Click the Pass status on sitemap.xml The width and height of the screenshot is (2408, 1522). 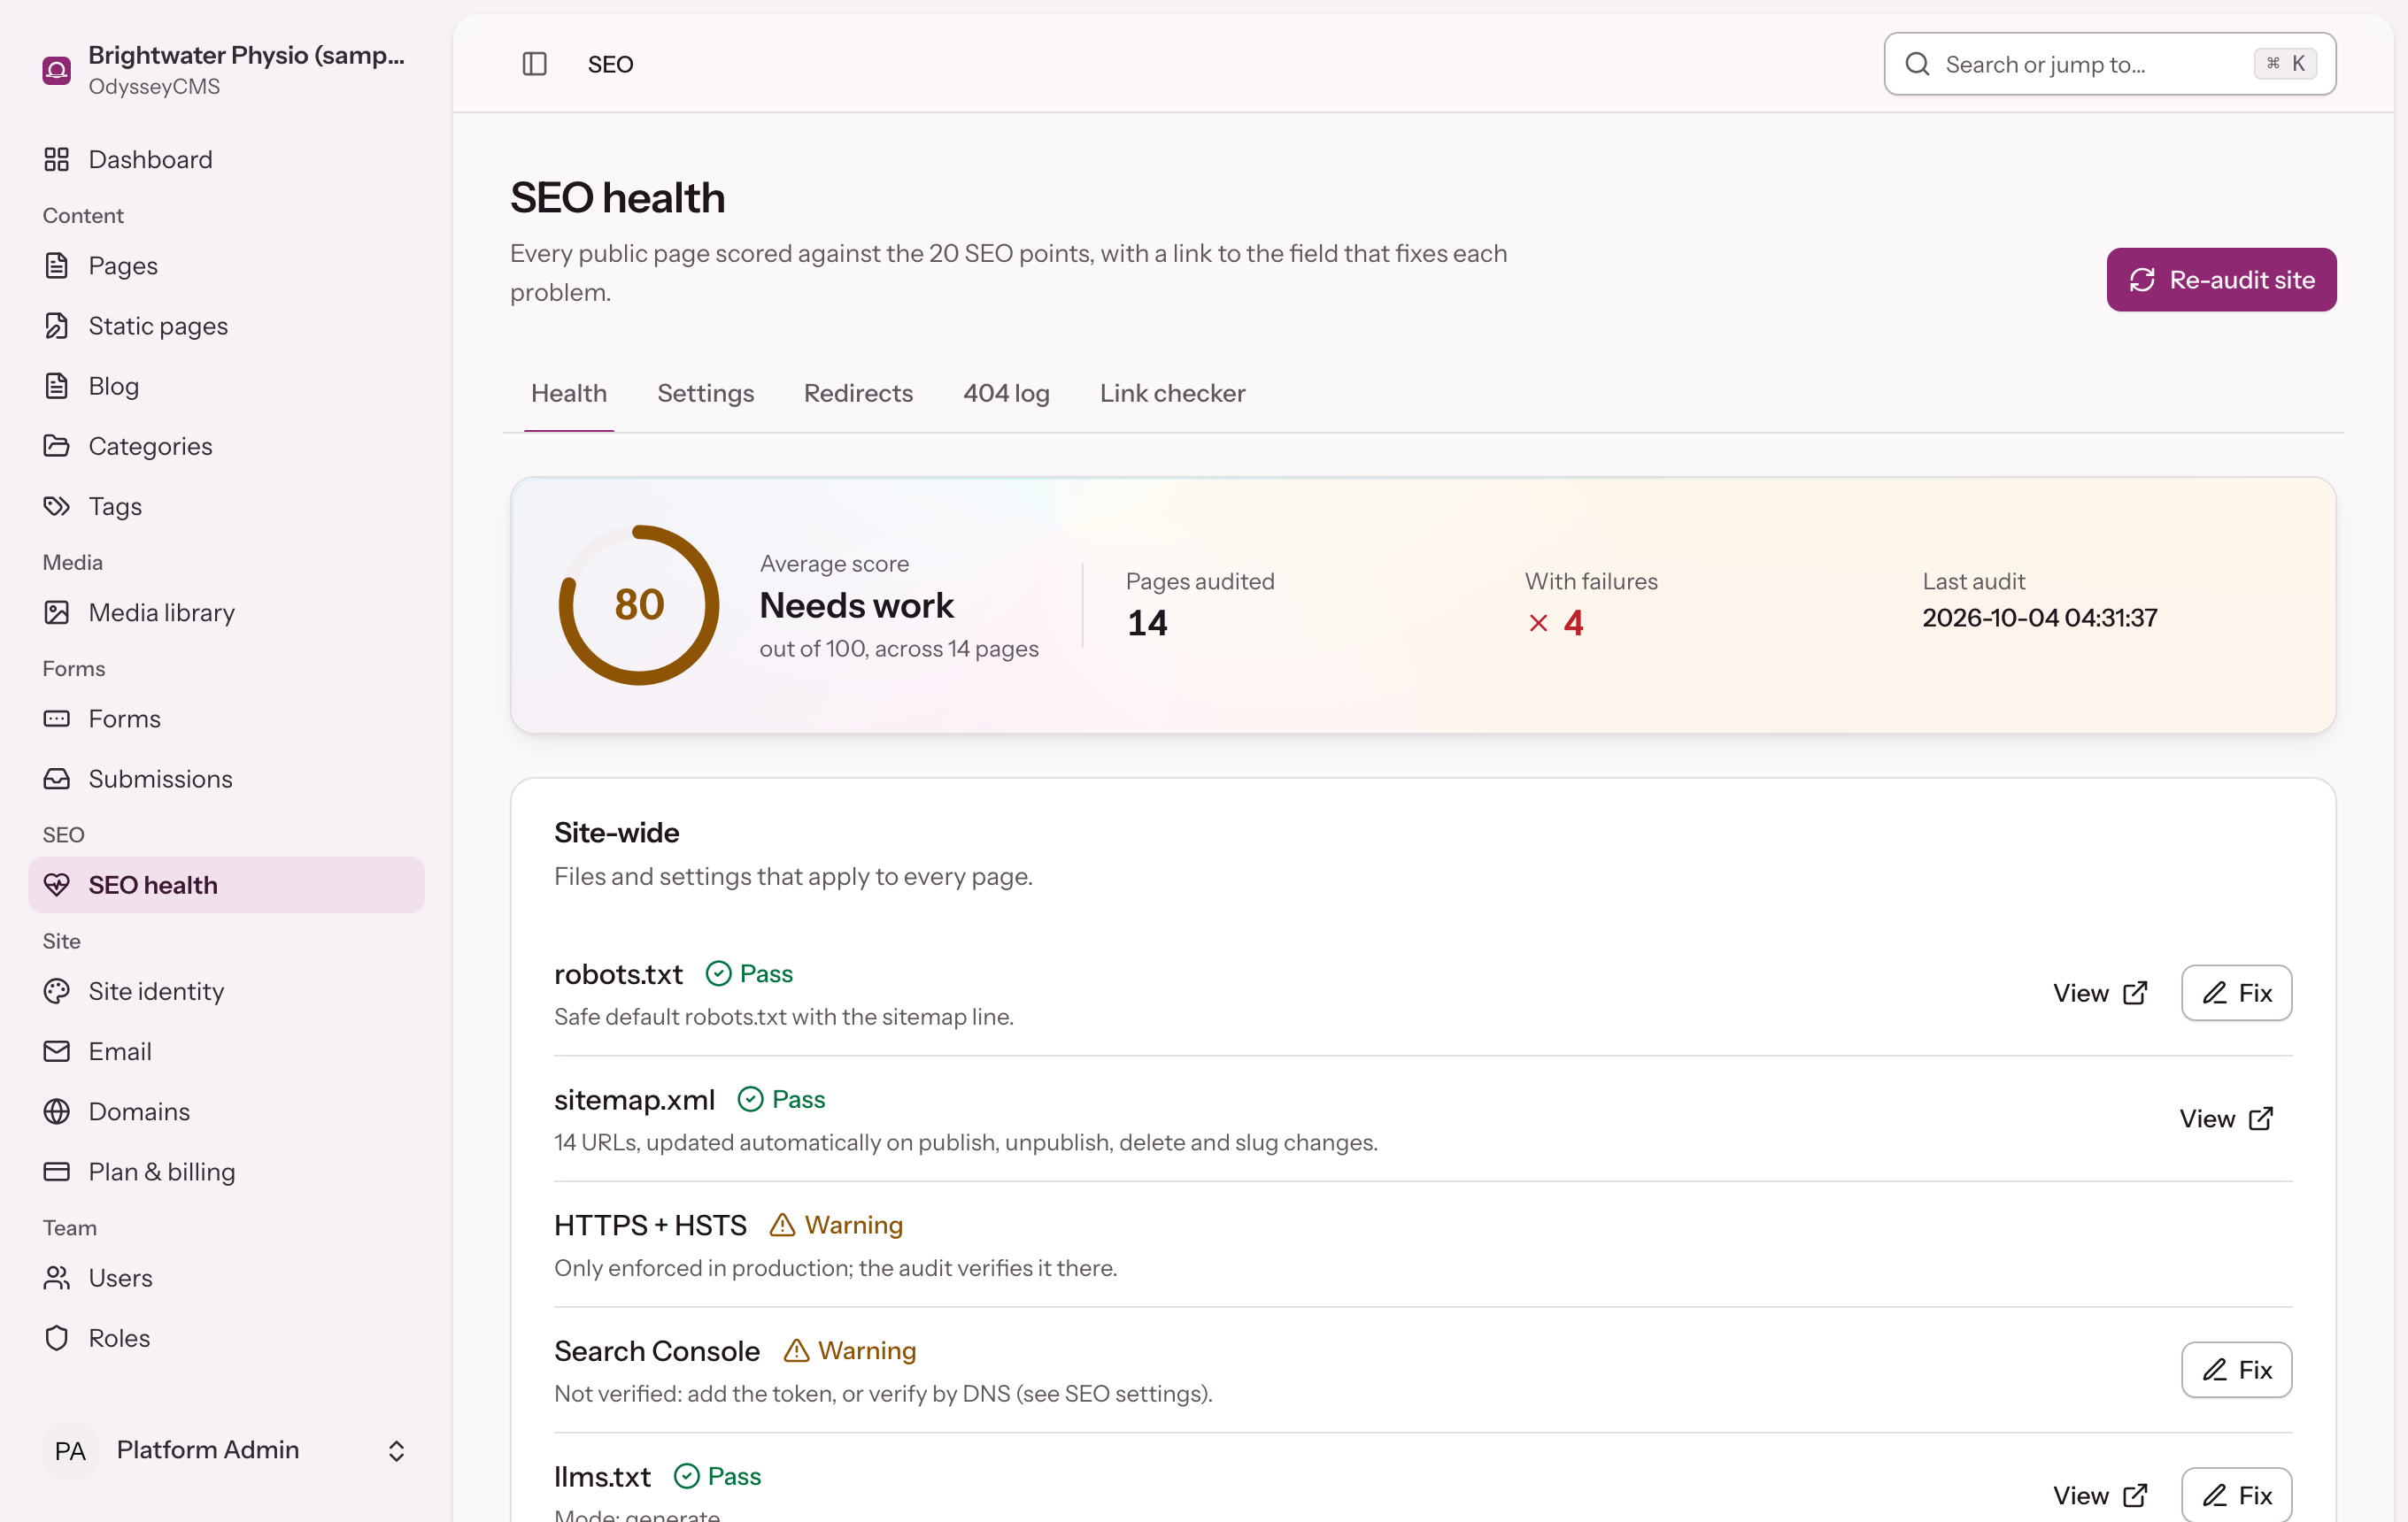(x=781, y=1099)
